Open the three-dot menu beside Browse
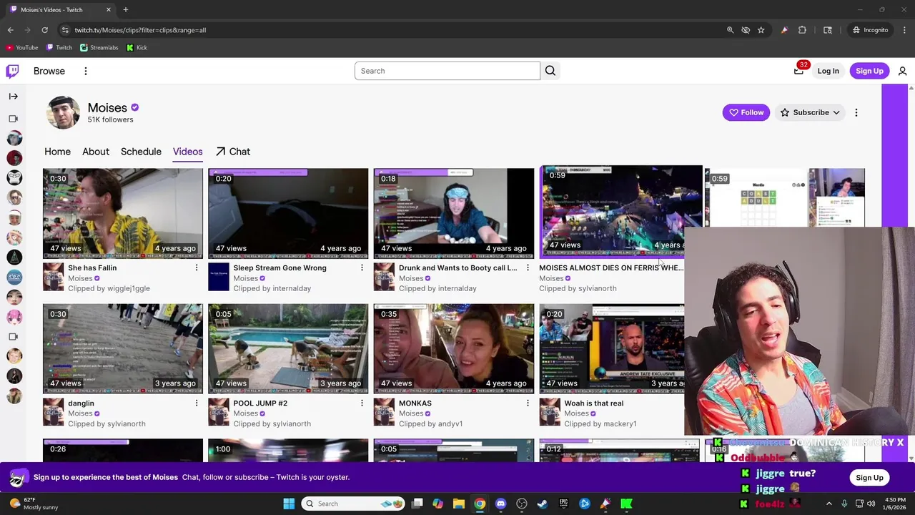This screenshot has height=515, width=915. pyautogui.click(x=85, y=71)
